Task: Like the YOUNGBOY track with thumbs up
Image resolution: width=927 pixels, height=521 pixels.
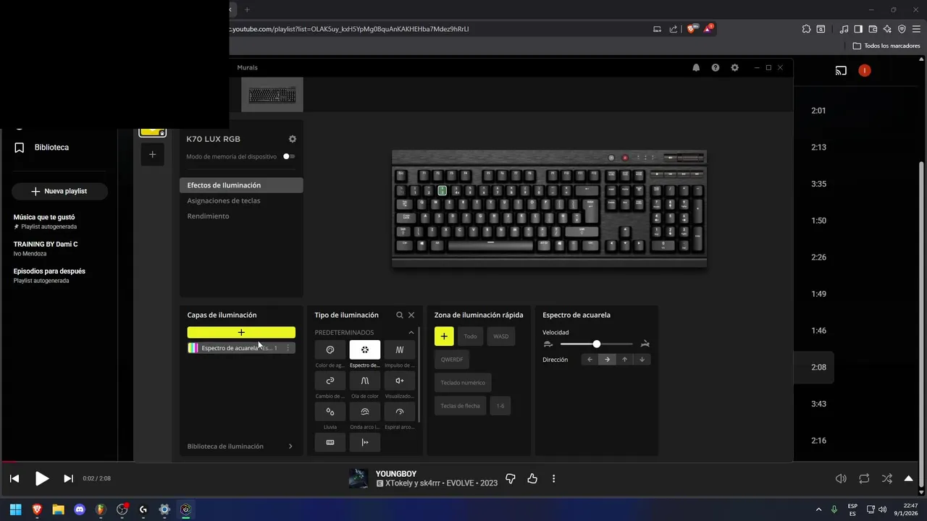Action: (x=532, y=478)
